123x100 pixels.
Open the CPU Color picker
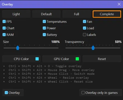tap(21, 59)
